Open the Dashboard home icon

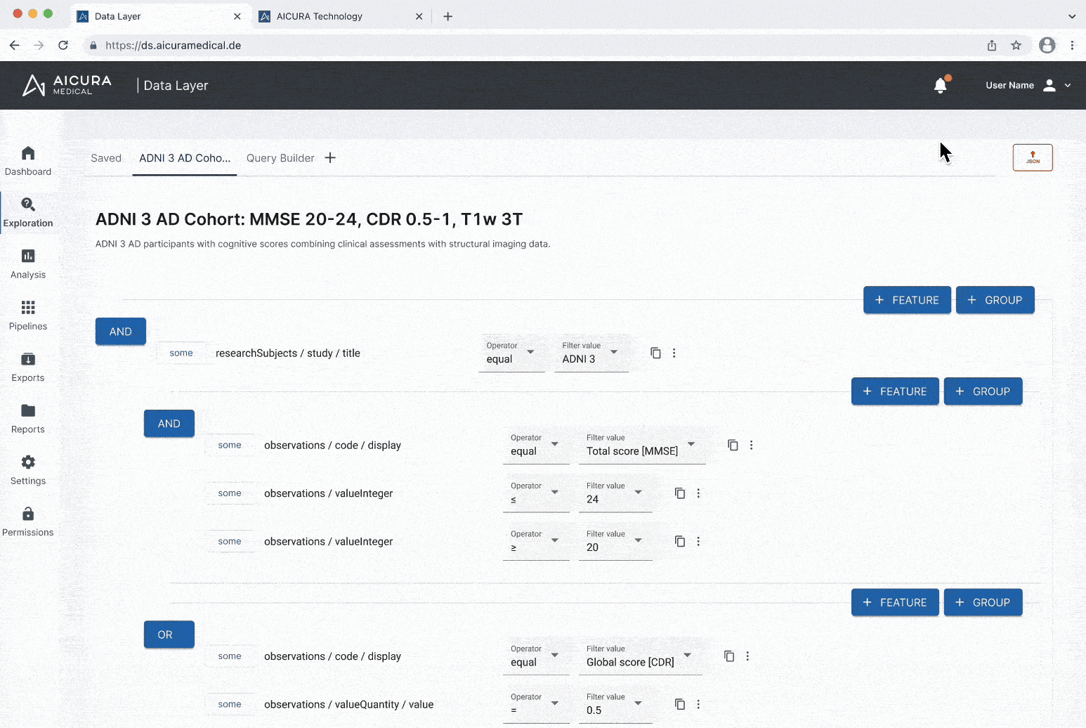pyautogui.click(x=28, y=153)
